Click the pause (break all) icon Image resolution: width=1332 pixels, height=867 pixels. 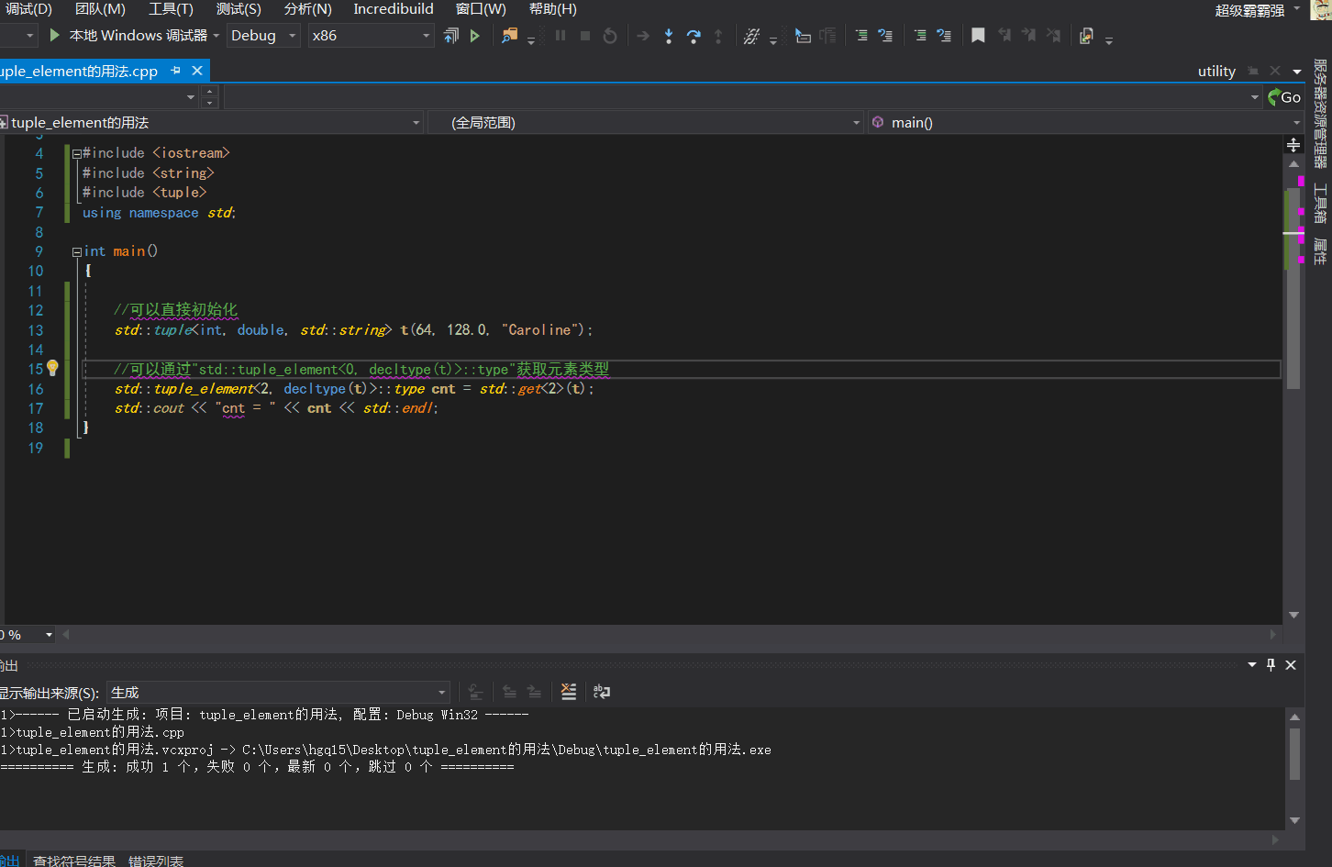[561, 36]
